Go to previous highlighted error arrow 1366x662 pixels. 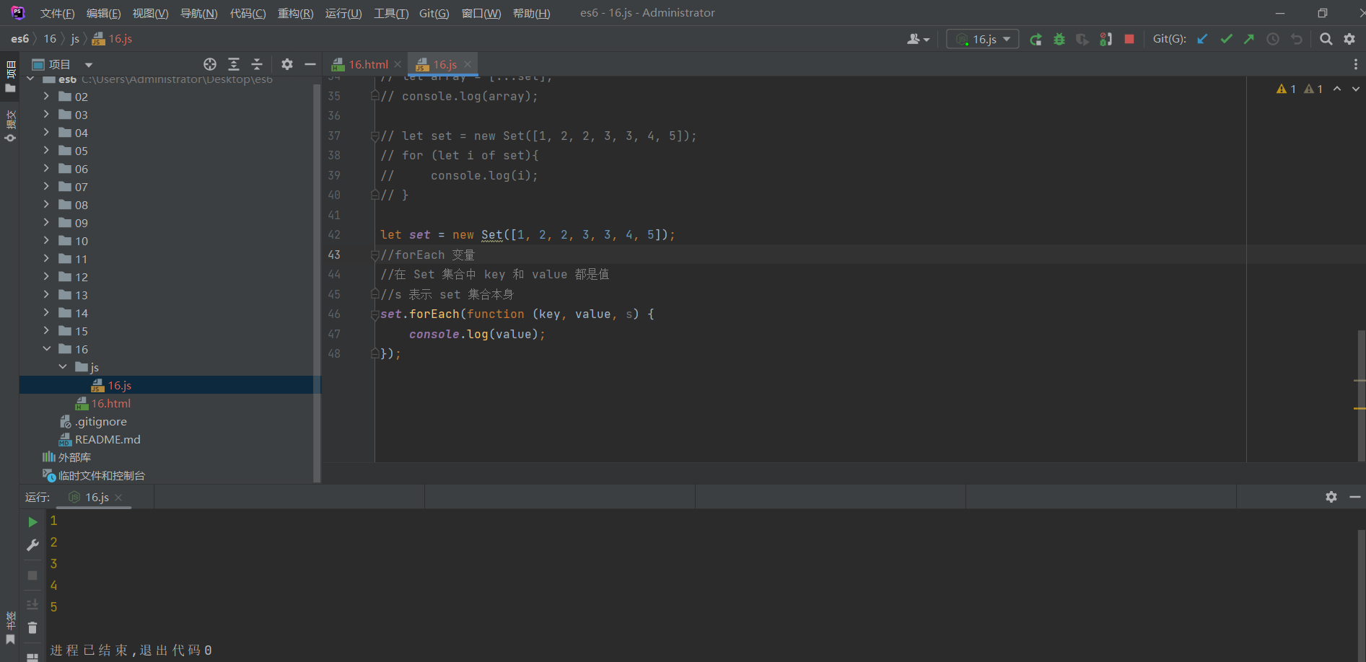[x=1337, y=89]
